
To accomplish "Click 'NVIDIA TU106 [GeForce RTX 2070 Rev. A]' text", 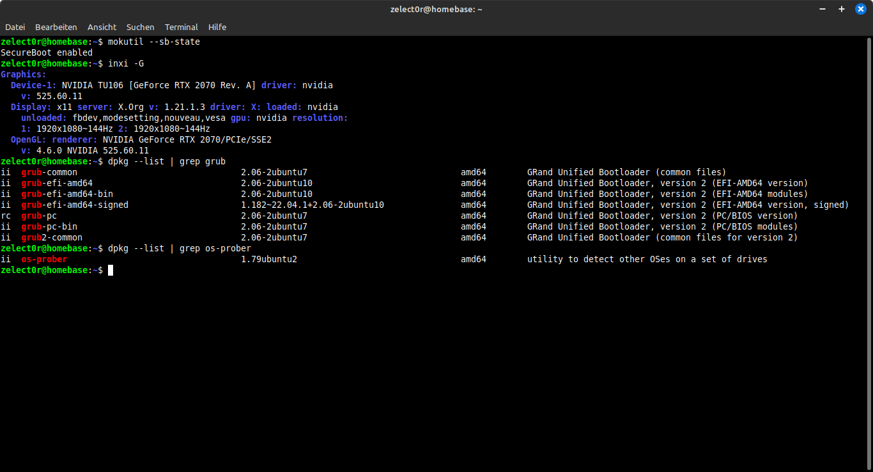I will point(159,85).
